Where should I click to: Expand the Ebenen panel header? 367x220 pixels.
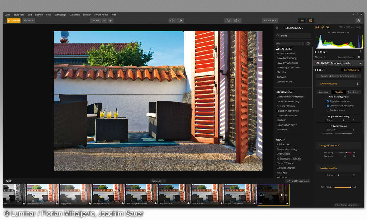(321, 52)
